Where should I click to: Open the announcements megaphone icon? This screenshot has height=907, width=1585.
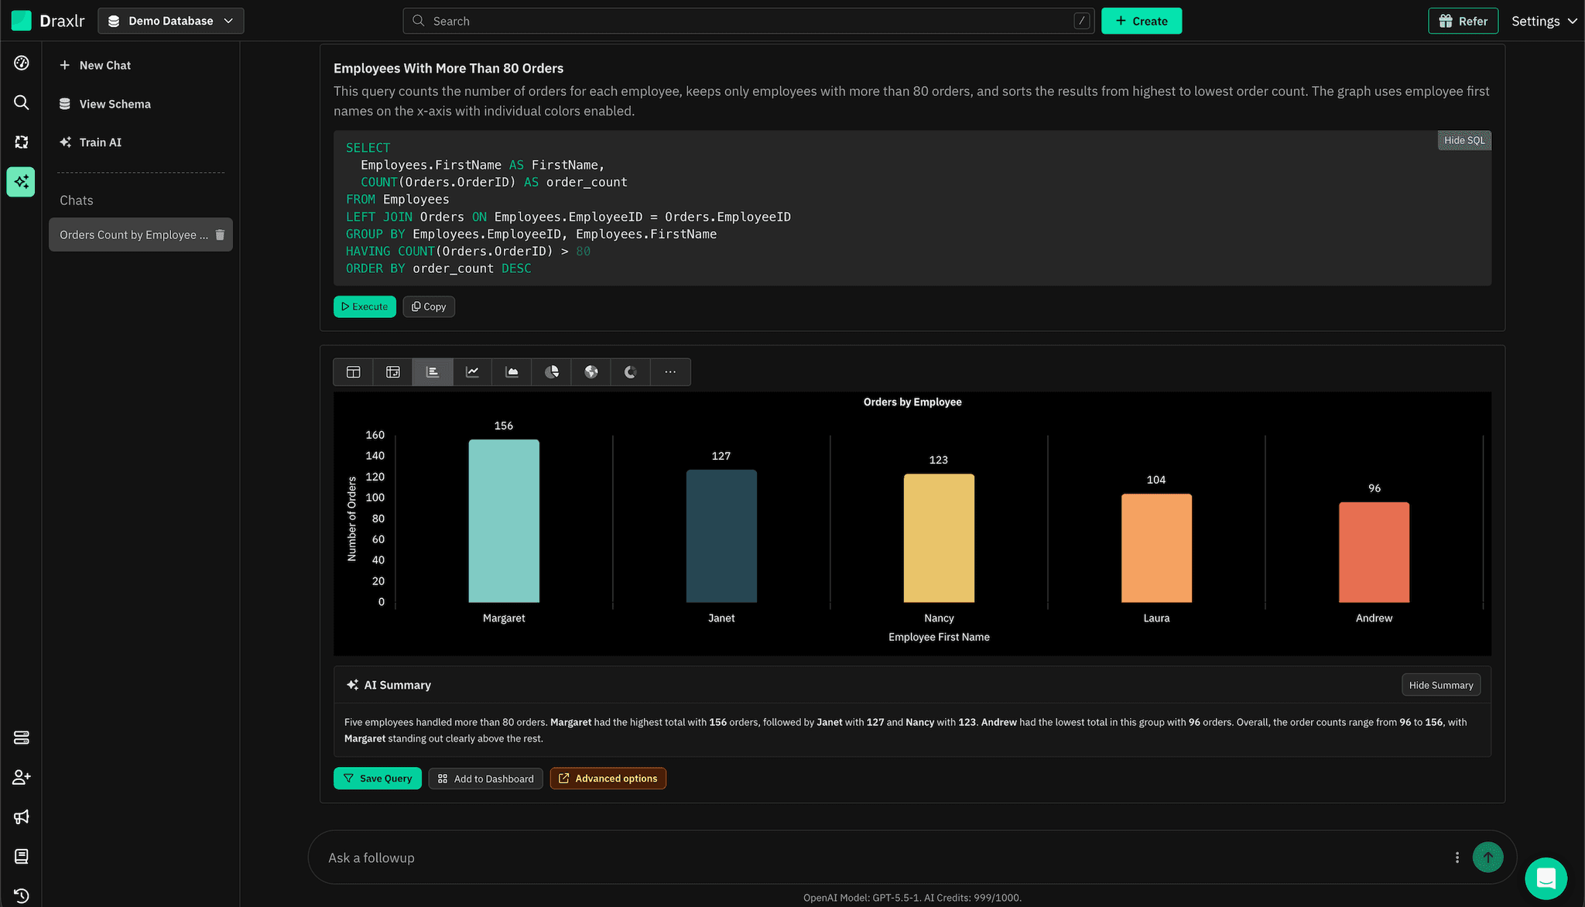(22, 816)
